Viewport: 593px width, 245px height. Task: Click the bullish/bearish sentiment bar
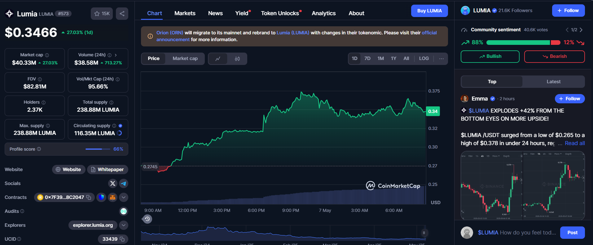pyautogui.click(x=523, y=43)
